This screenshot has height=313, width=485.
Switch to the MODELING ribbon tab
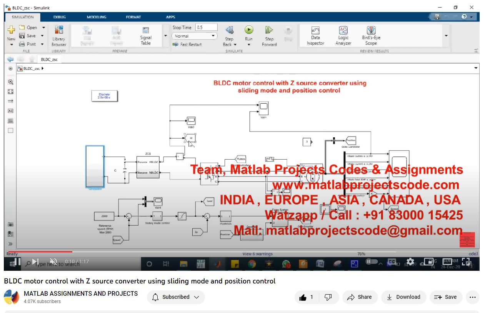coord(97,17)
